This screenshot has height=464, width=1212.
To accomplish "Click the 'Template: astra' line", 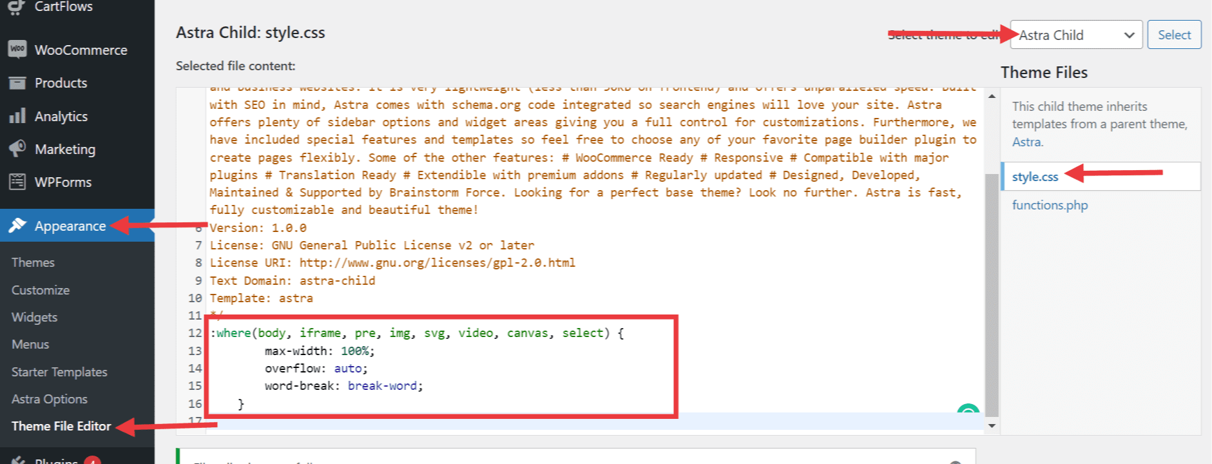I will [261, 298].
